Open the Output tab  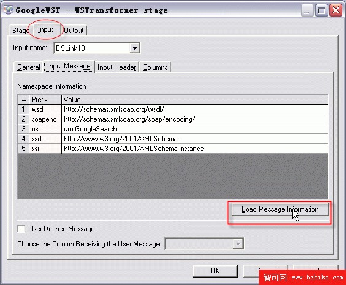tap(74, 31)
